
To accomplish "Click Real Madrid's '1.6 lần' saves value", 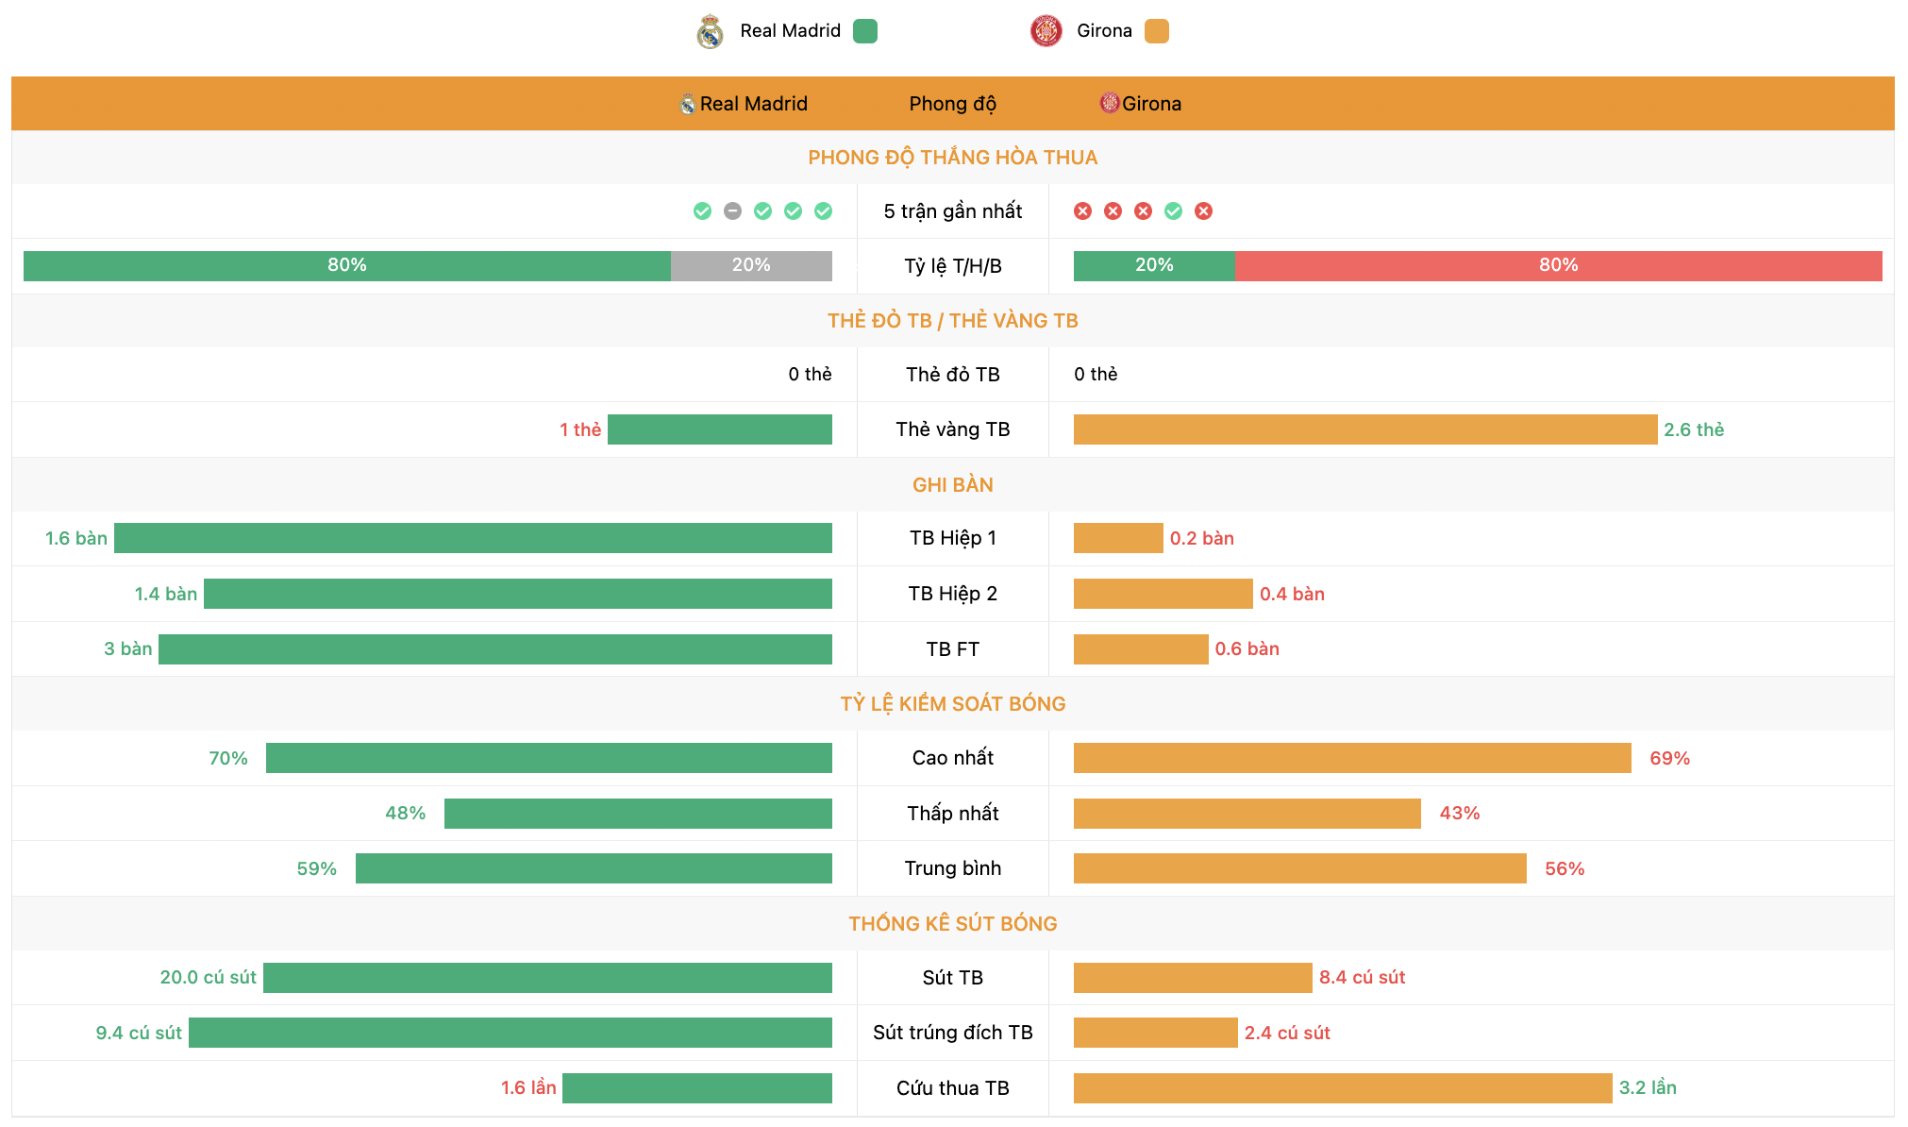I will coord(528,1087).
